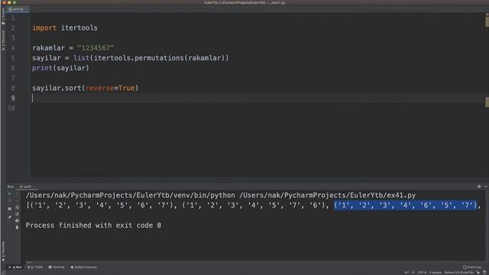Click line number 2 in gutter
Screen dimensions: 489x275
[x=13, y=27]
